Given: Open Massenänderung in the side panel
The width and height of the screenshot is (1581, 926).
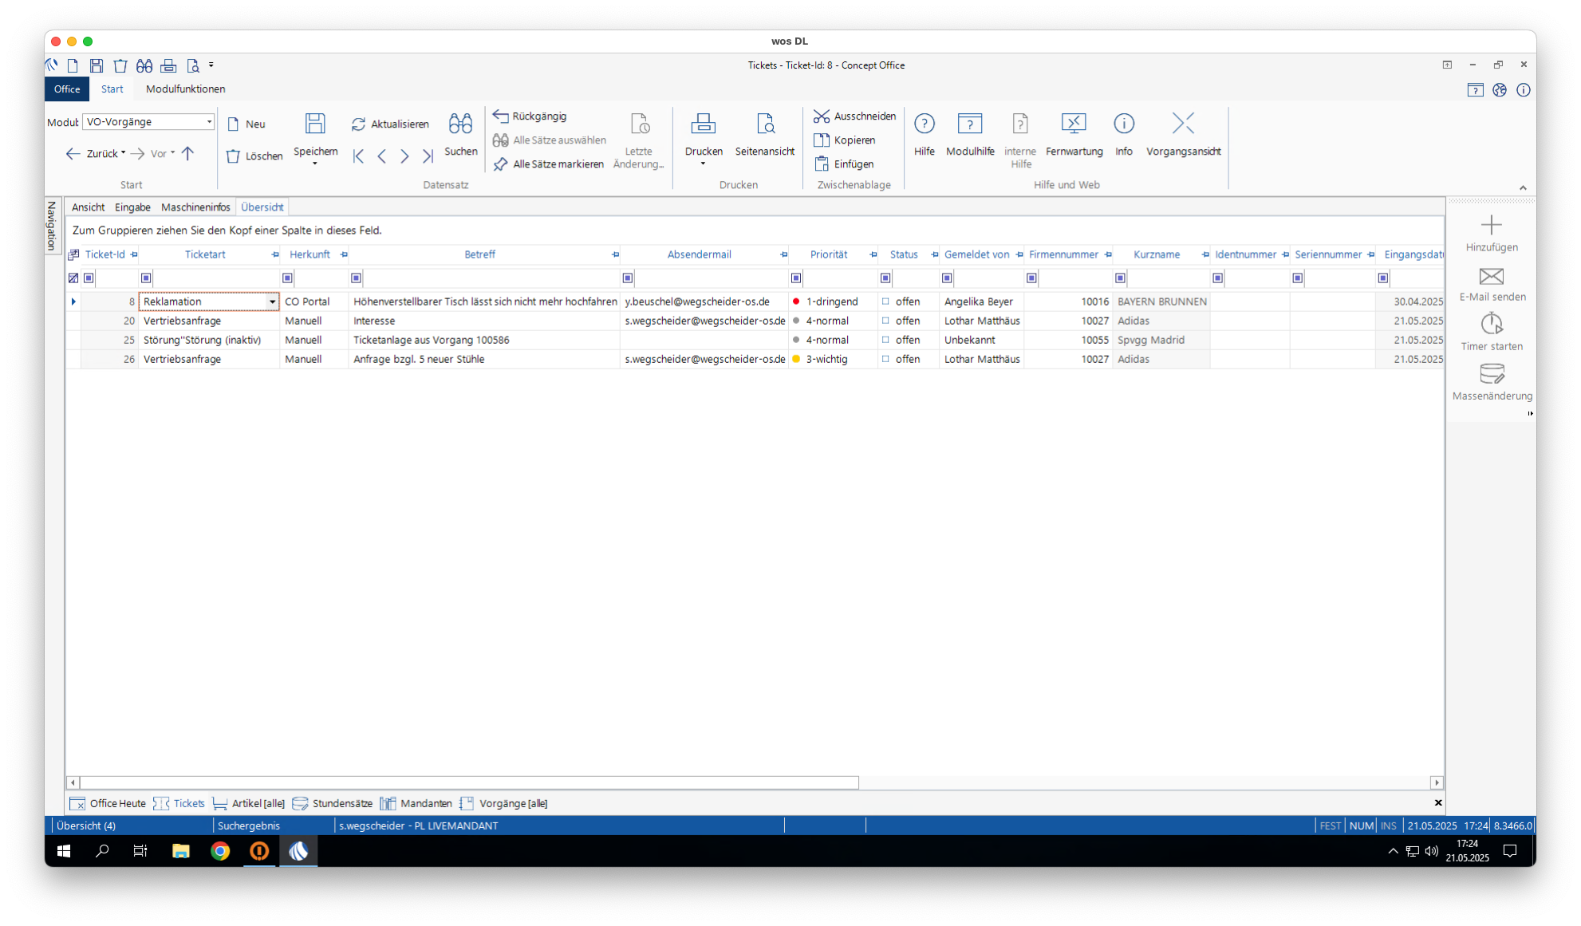Looking at the screenshot, I should pos(1491,374).
